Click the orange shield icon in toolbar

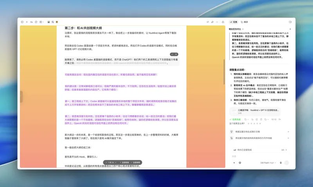[x=57, y=22]
